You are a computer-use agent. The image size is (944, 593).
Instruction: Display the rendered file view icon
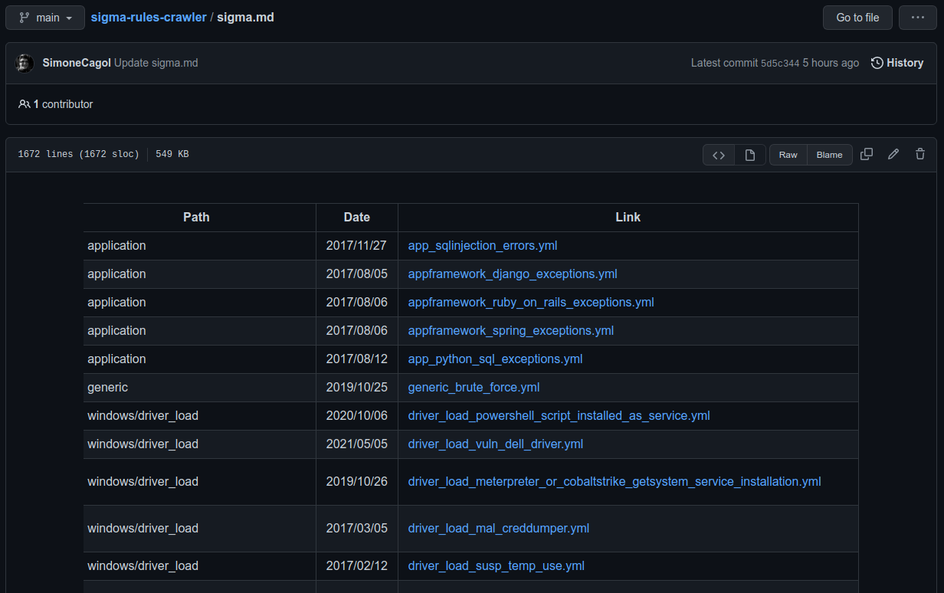(750, 155)
